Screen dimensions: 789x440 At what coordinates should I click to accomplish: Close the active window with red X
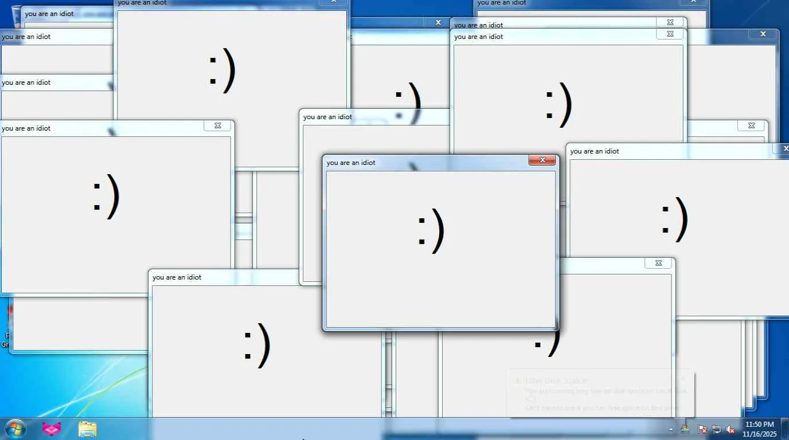[x=542, y=160]
